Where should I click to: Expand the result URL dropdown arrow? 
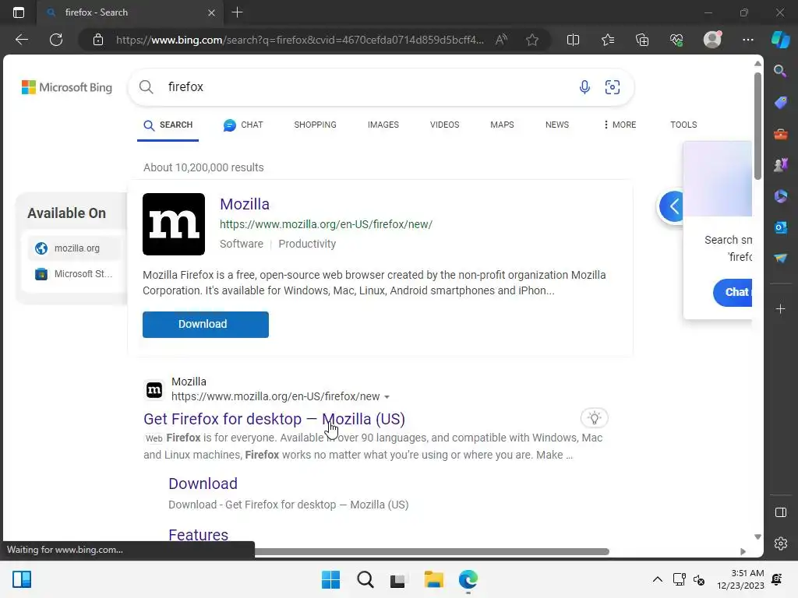click(387, 397)
